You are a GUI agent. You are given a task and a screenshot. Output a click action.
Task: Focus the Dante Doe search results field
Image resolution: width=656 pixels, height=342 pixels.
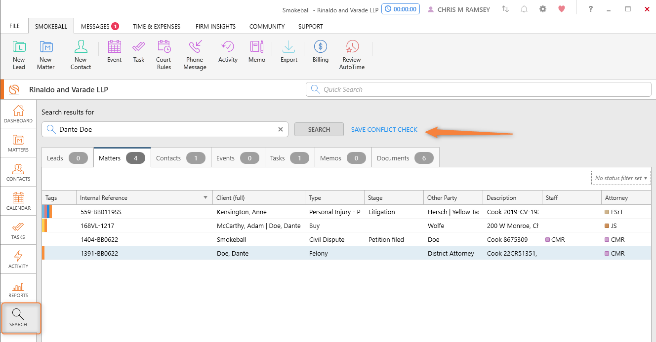click(165, 129)
